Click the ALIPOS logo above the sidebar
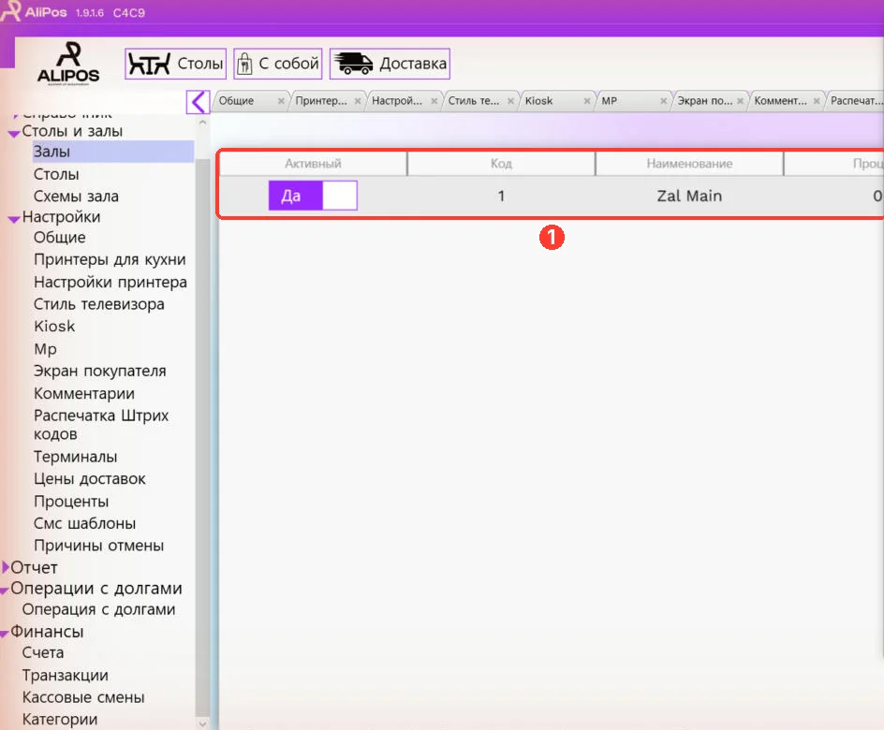 pos(68,64)
